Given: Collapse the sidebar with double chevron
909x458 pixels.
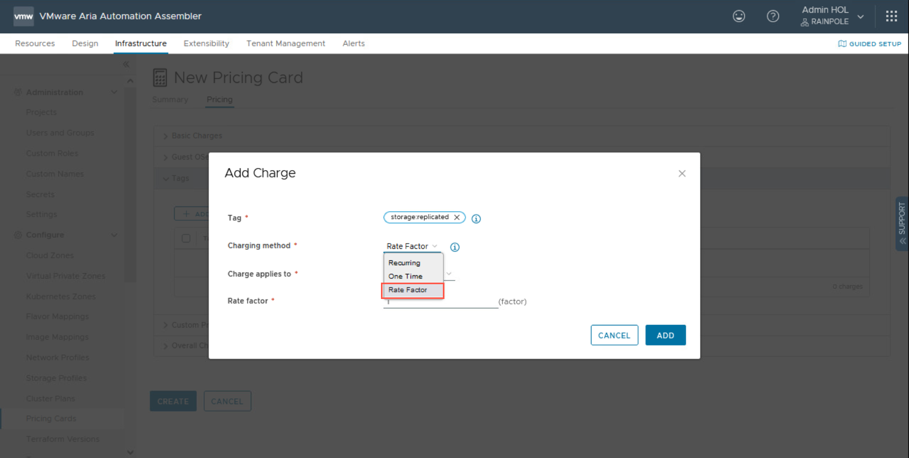Looking at the screenshot, I should click(x=126, y=64).
